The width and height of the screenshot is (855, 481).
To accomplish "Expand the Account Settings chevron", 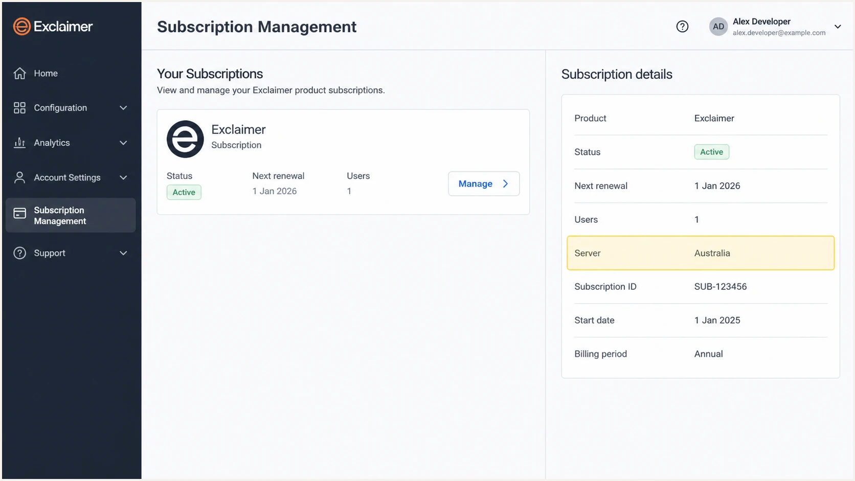I will pyautogui.click(x=123, y=177).
